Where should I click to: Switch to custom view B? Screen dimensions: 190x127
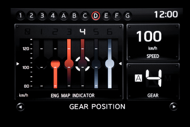coord(74,16)
